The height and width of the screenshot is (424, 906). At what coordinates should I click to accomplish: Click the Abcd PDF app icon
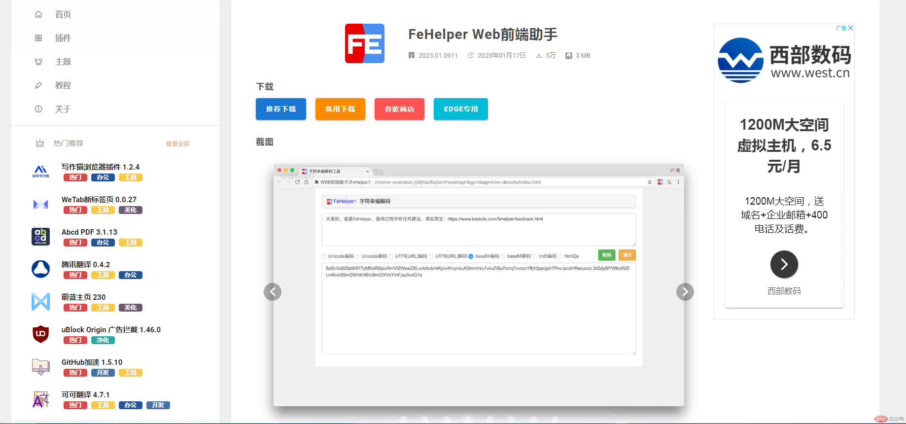tap(41, 237)
